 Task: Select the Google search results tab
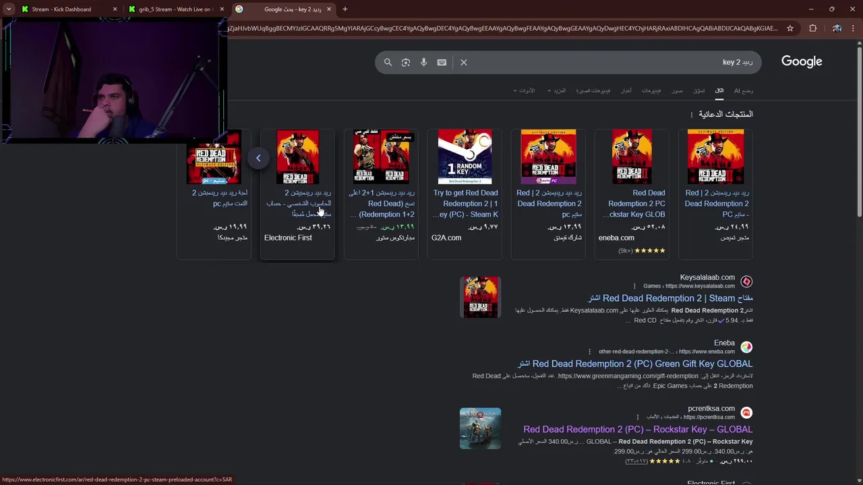coord(283,9)
